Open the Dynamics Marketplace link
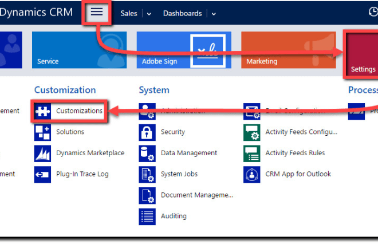The image size is (378, 252). click(x=90, y=153)
